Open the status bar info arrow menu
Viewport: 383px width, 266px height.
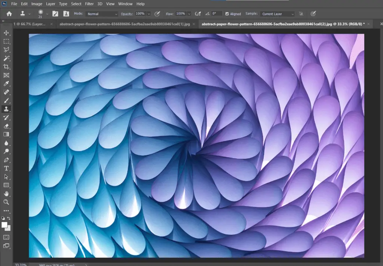coord(86,265)
